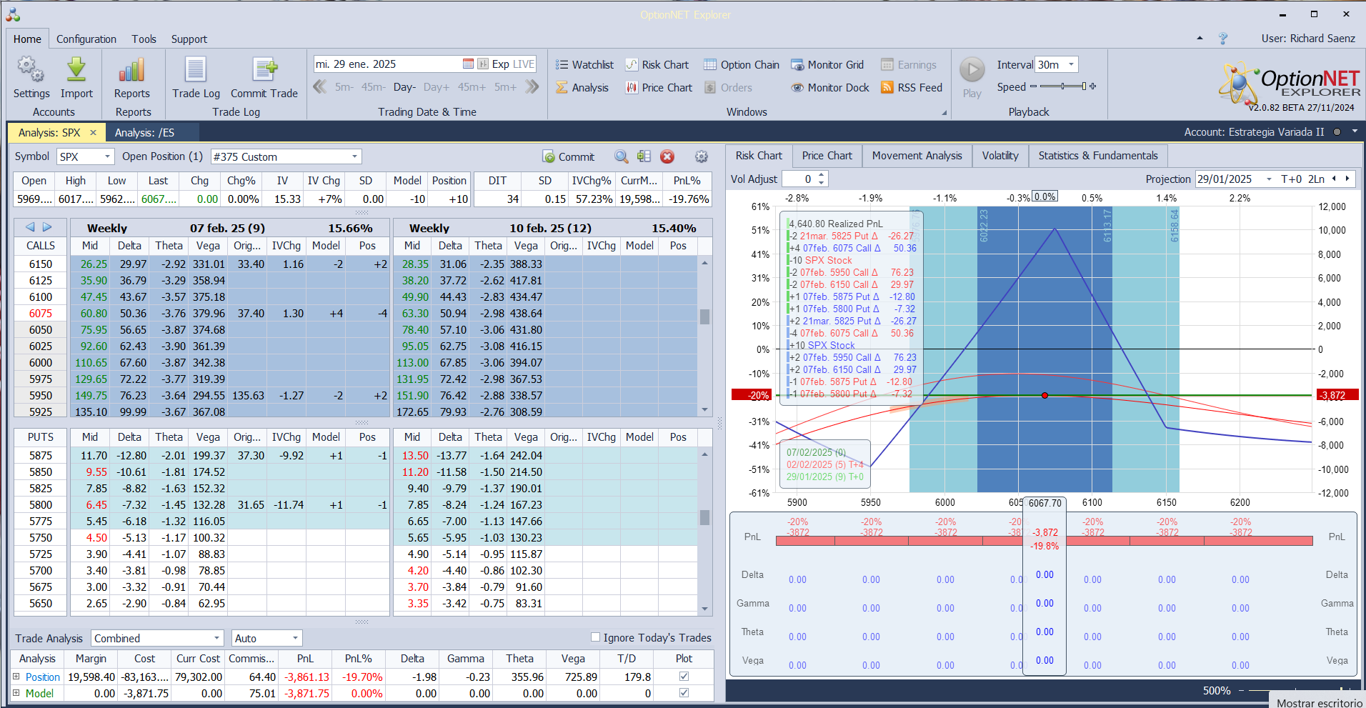The image size is (1366, 708).
Task: Open the RSS Feed window
Action: tap(912, 88)
